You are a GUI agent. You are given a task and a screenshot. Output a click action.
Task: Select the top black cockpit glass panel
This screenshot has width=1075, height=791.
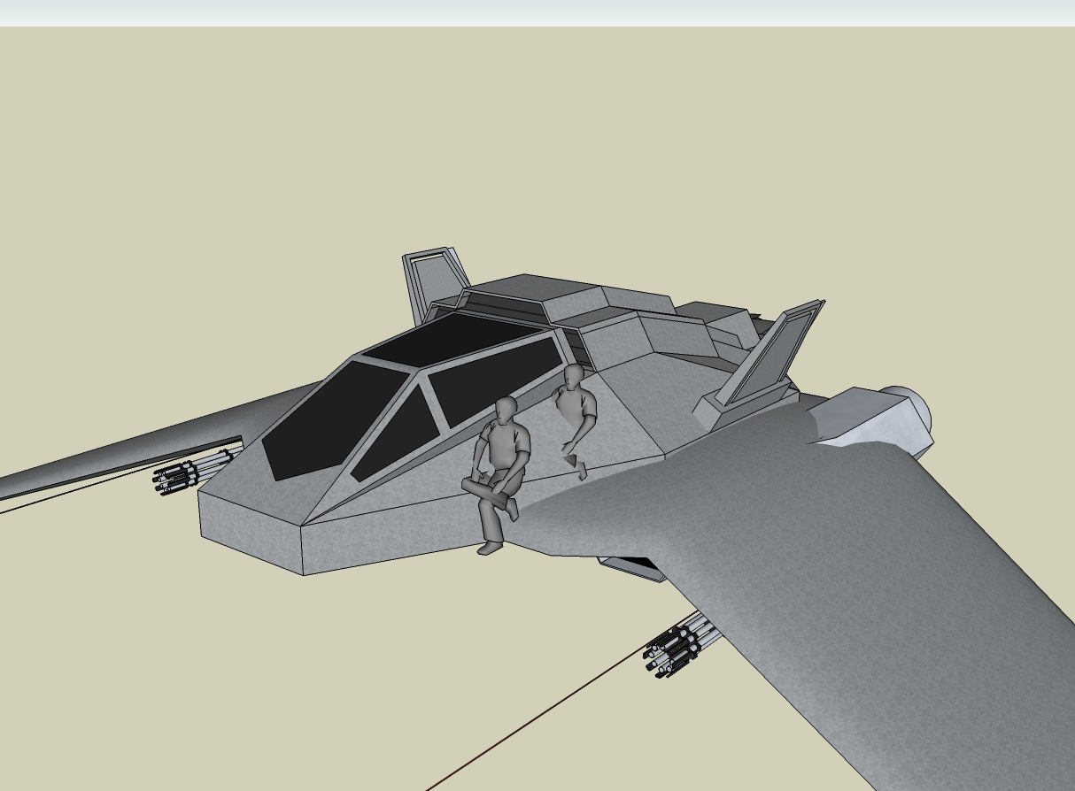(x=452, y=340)
